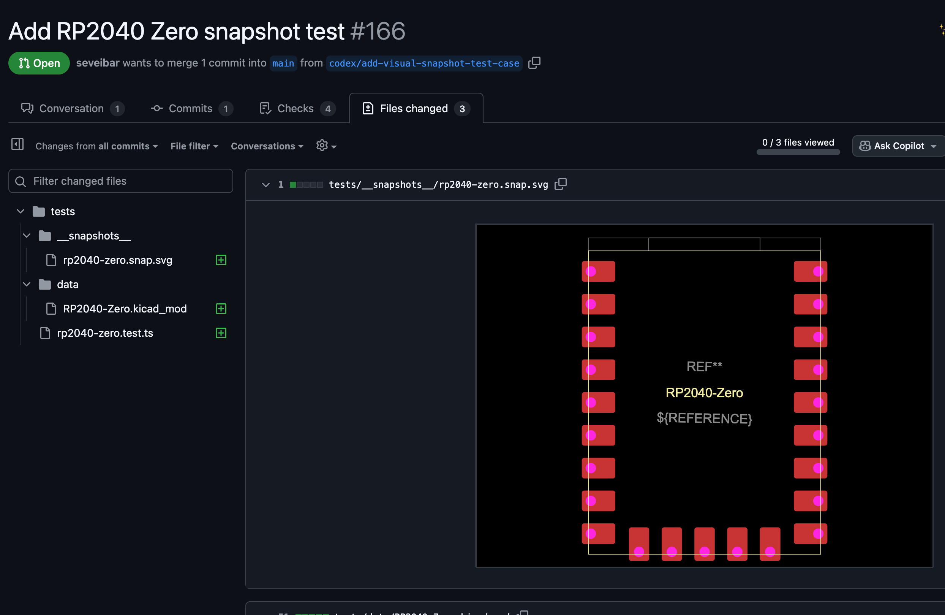Screen dimensions: 945x615
Task: Click added-file badge beside RP2040-Zero.kicad_mod
Action: [221, 309]
